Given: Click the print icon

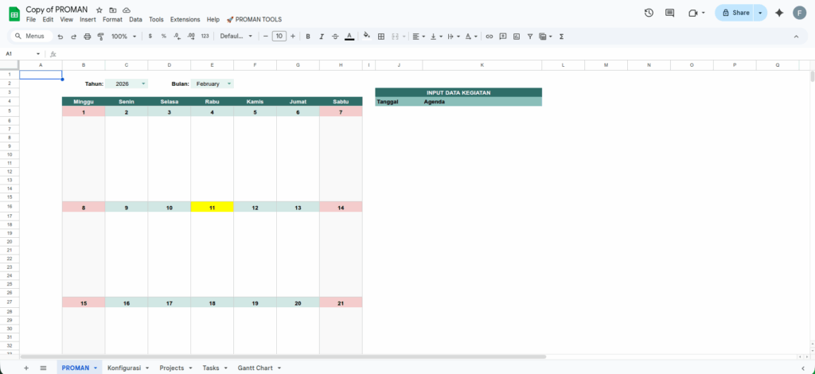Looking at the screenshot, I should click(x=87, y=37).
